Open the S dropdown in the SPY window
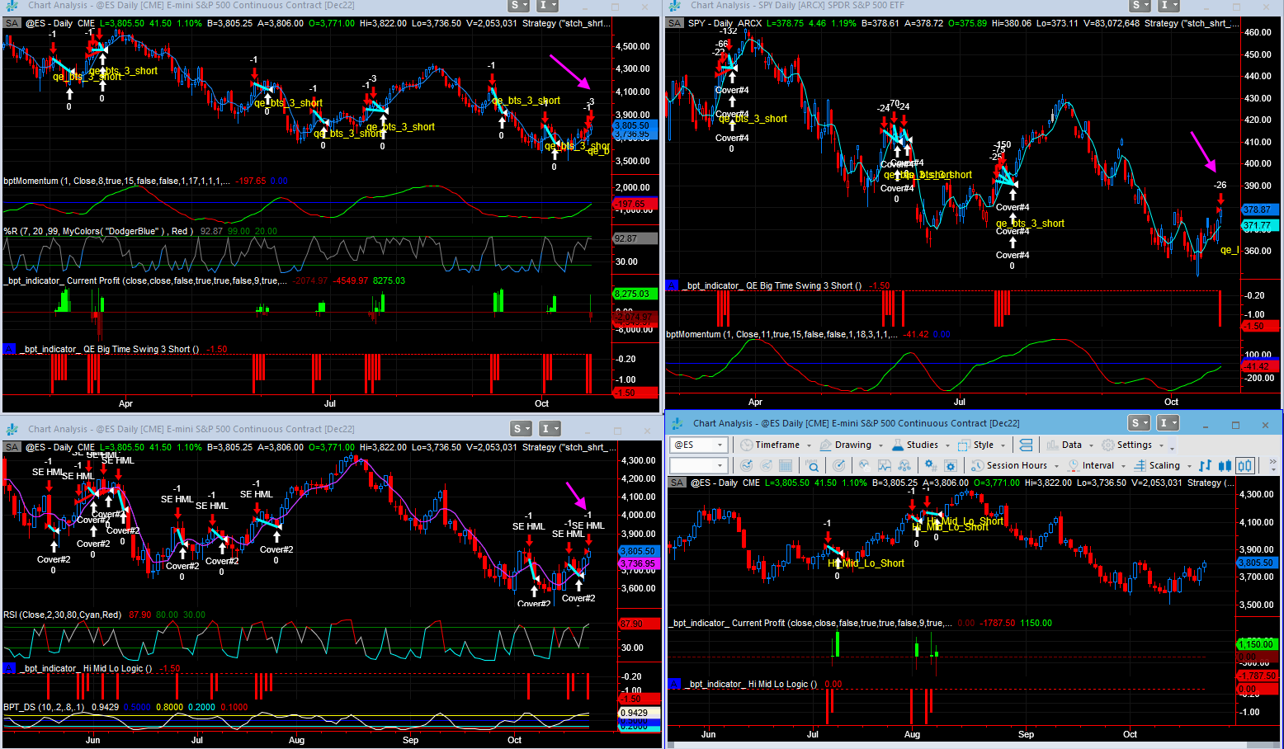The image size is (1284, 749). click(1140, 6)
